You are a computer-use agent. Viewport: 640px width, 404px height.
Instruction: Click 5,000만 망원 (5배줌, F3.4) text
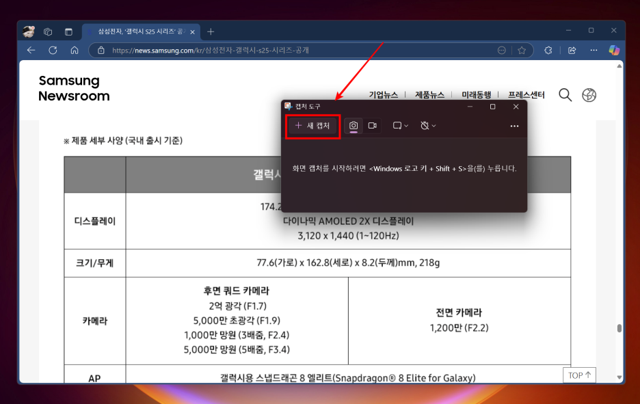(x=237, y=350)
